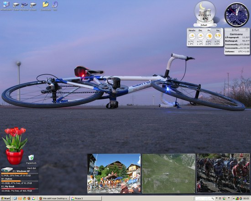Click the search magnifier in weather widget
Screen dimensions: 251x201
(215, 25)
